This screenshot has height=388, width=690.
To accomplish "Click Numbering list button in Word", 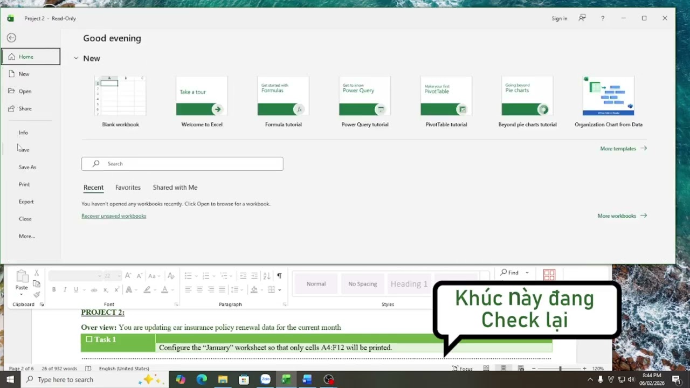I will tap(205, 276).
